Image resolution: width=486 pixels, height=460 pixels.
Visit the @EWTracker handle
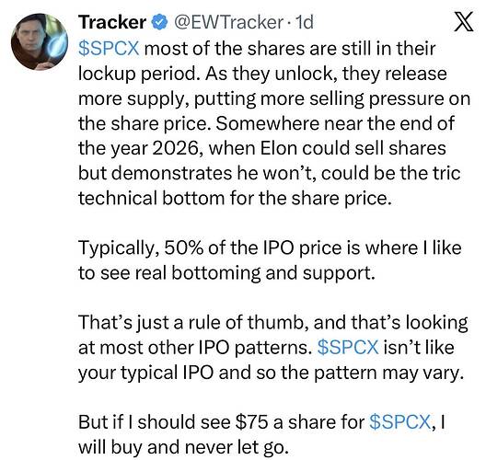pos(229,22)
